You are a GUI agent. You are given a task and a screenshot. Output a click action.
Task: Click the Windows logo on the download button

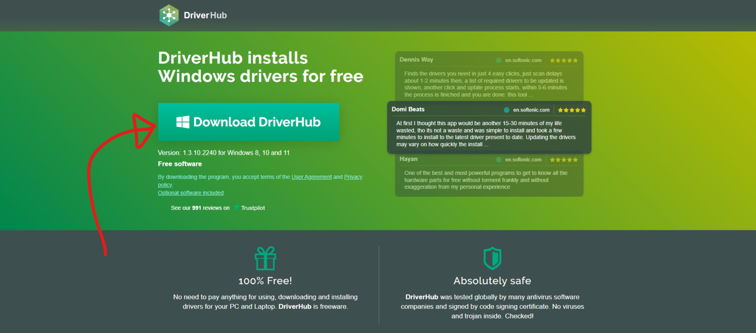[x=183, y=122]
